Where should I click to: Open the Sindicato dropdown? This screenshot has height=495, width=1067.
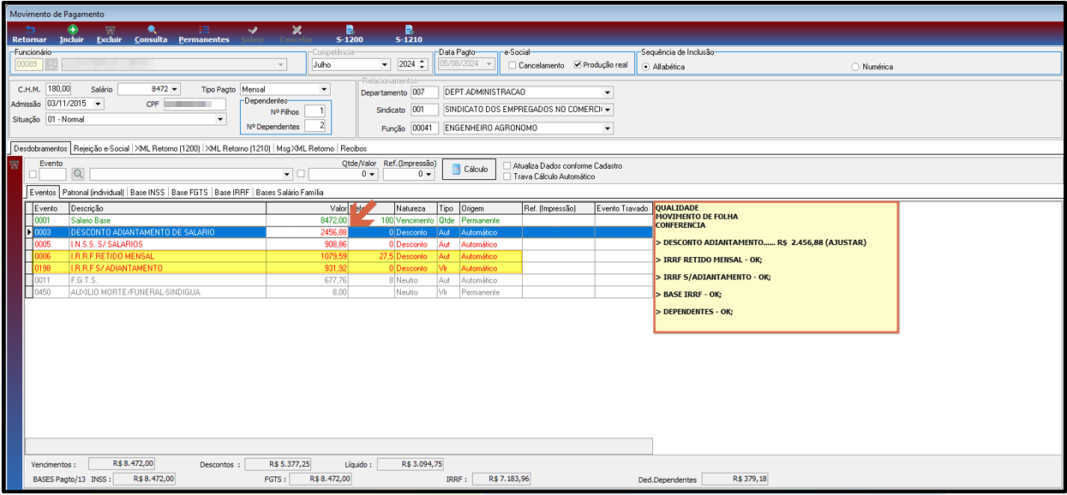[608, 110]
